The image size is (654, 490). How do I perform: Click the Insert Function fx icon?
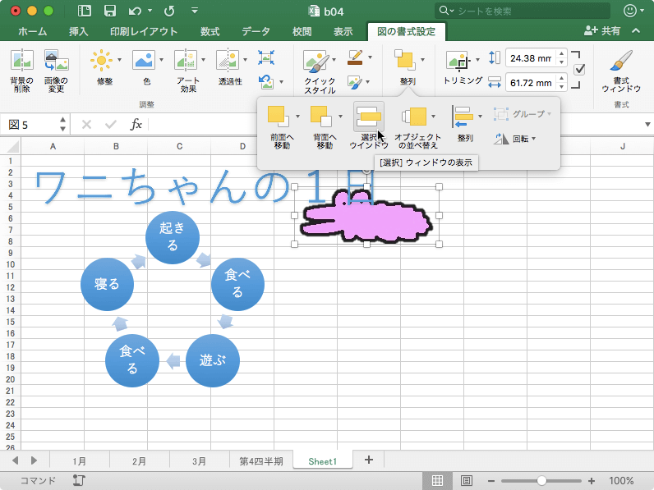click(x=136, y=124)
